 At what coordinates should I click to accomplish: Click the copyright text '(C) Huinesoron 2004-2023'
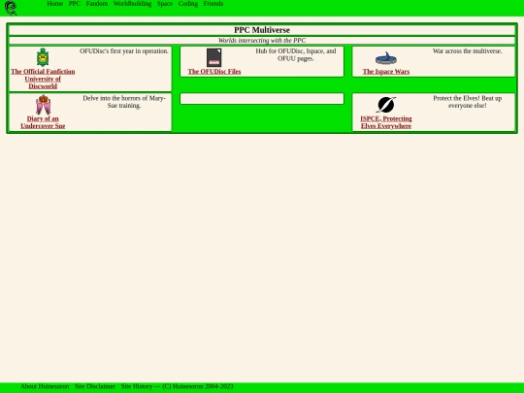pyautogui.click(x=198, y=386)
